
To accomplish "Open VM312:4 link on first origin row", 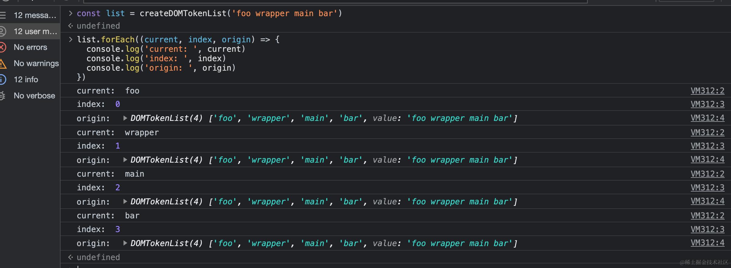I will click(x=707, y=118).
